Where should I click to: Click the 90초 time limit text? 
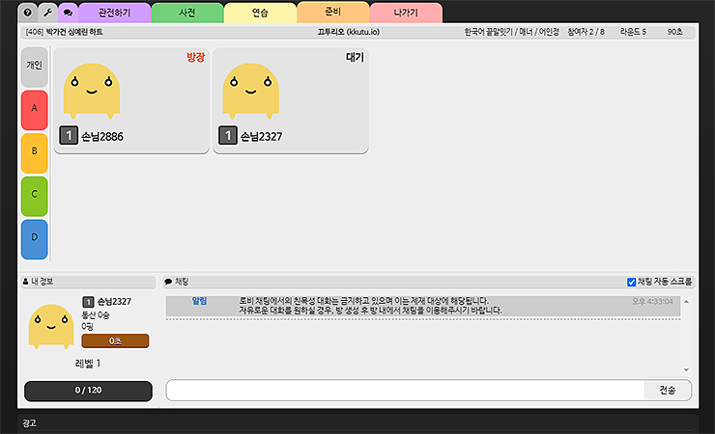(674, 32)
